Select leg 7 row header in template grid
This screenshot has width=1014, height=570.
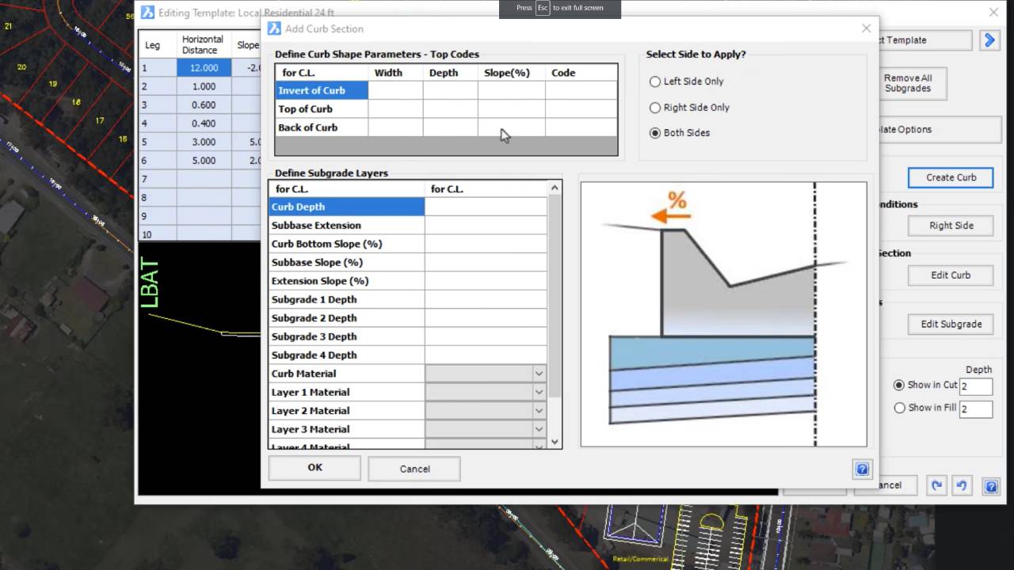click(157, 179)
